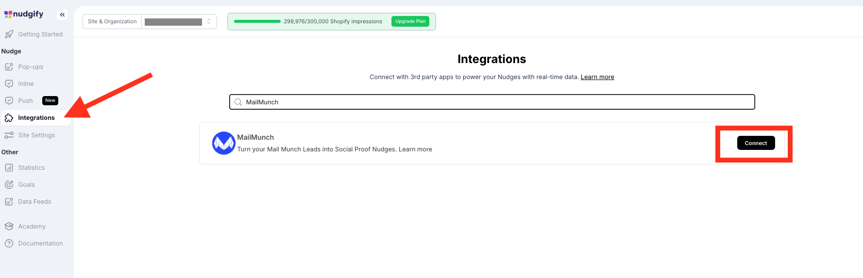Open Site Settings

(x=36, y=135)
